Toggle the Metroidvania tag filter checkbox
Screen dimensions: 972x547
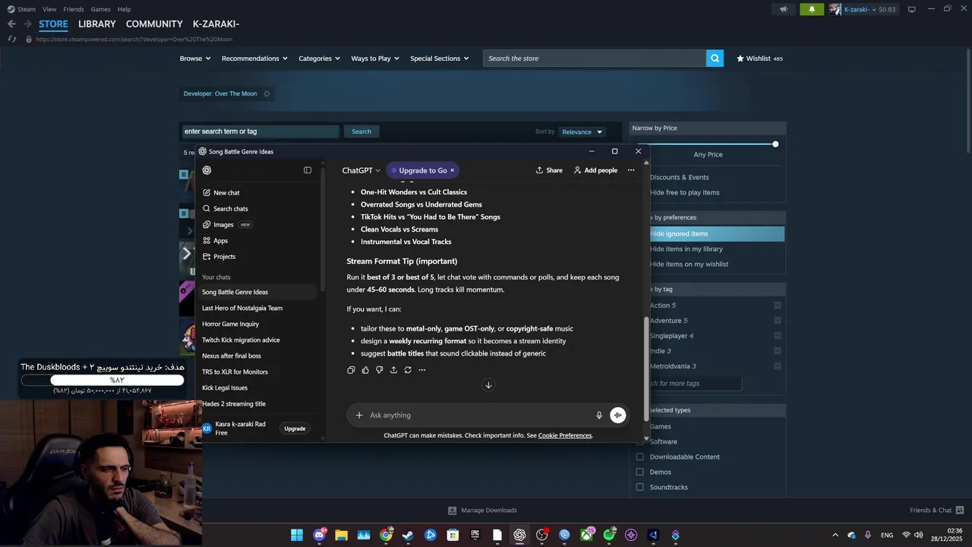778,366
